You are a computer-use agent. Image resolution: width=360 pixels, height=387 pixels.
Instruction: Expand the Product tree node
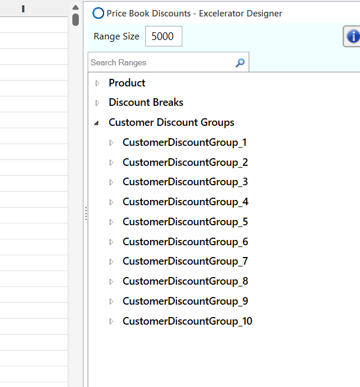(x=98, y=83)
